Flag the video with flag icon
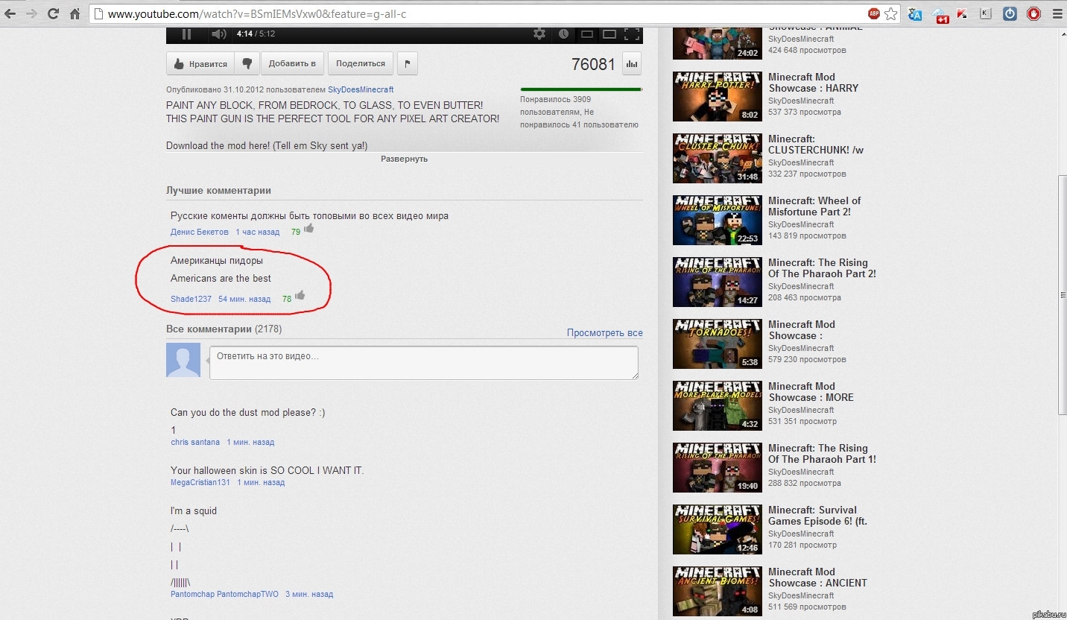Screen dimensions: 1067x620 (x=407, y=64)
